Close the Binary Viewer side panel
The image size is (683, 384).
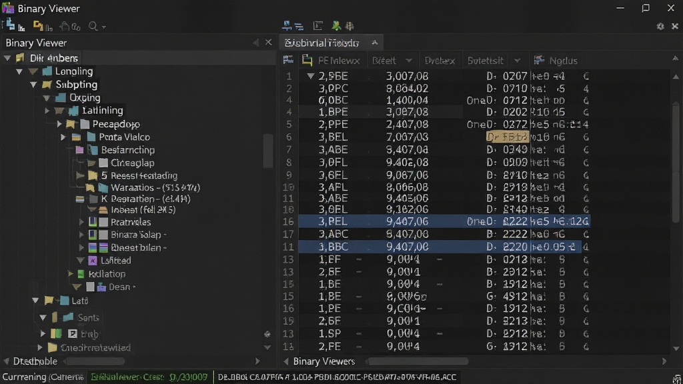point(268,42)
